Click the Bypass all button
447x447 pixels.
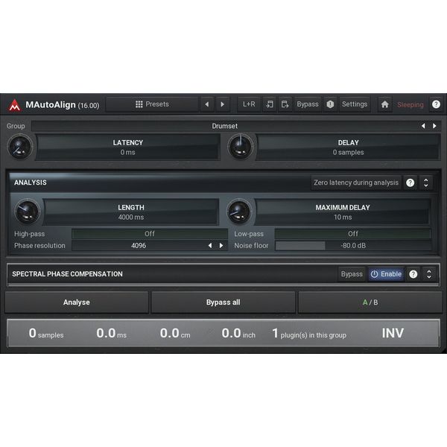pos(223,302)
